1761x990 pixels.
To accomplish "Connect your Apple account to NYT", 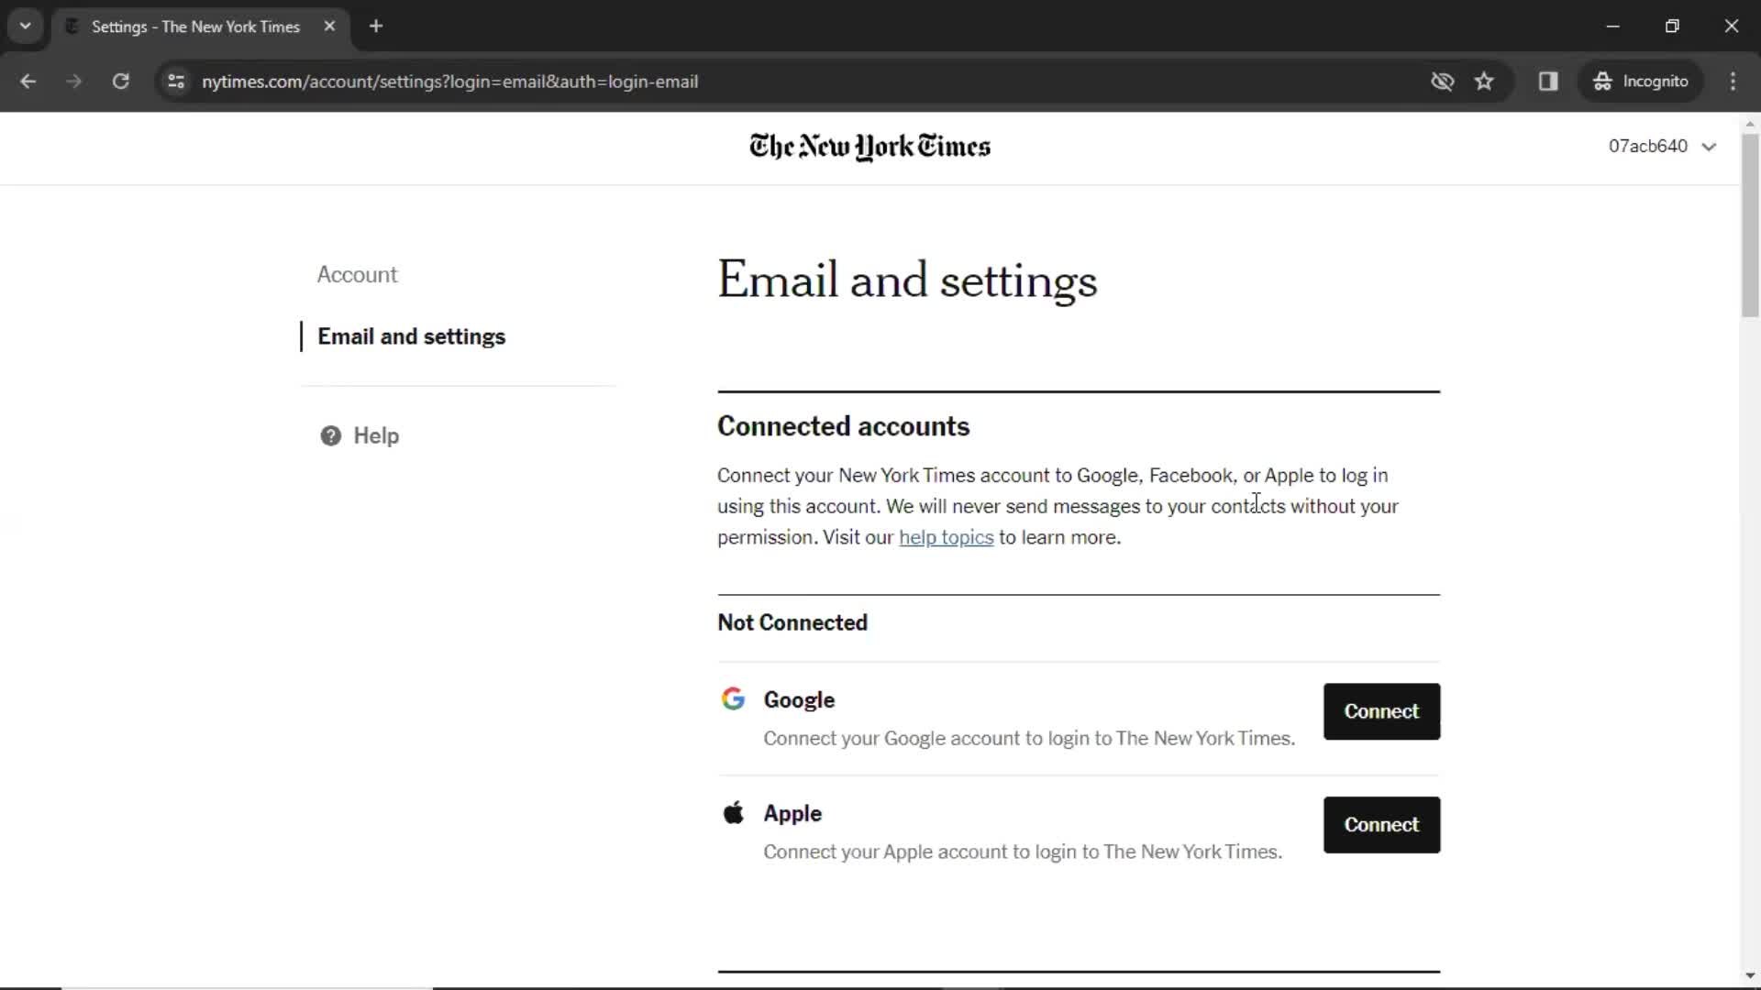I will pyautogui.click(x=1381, y=824).
